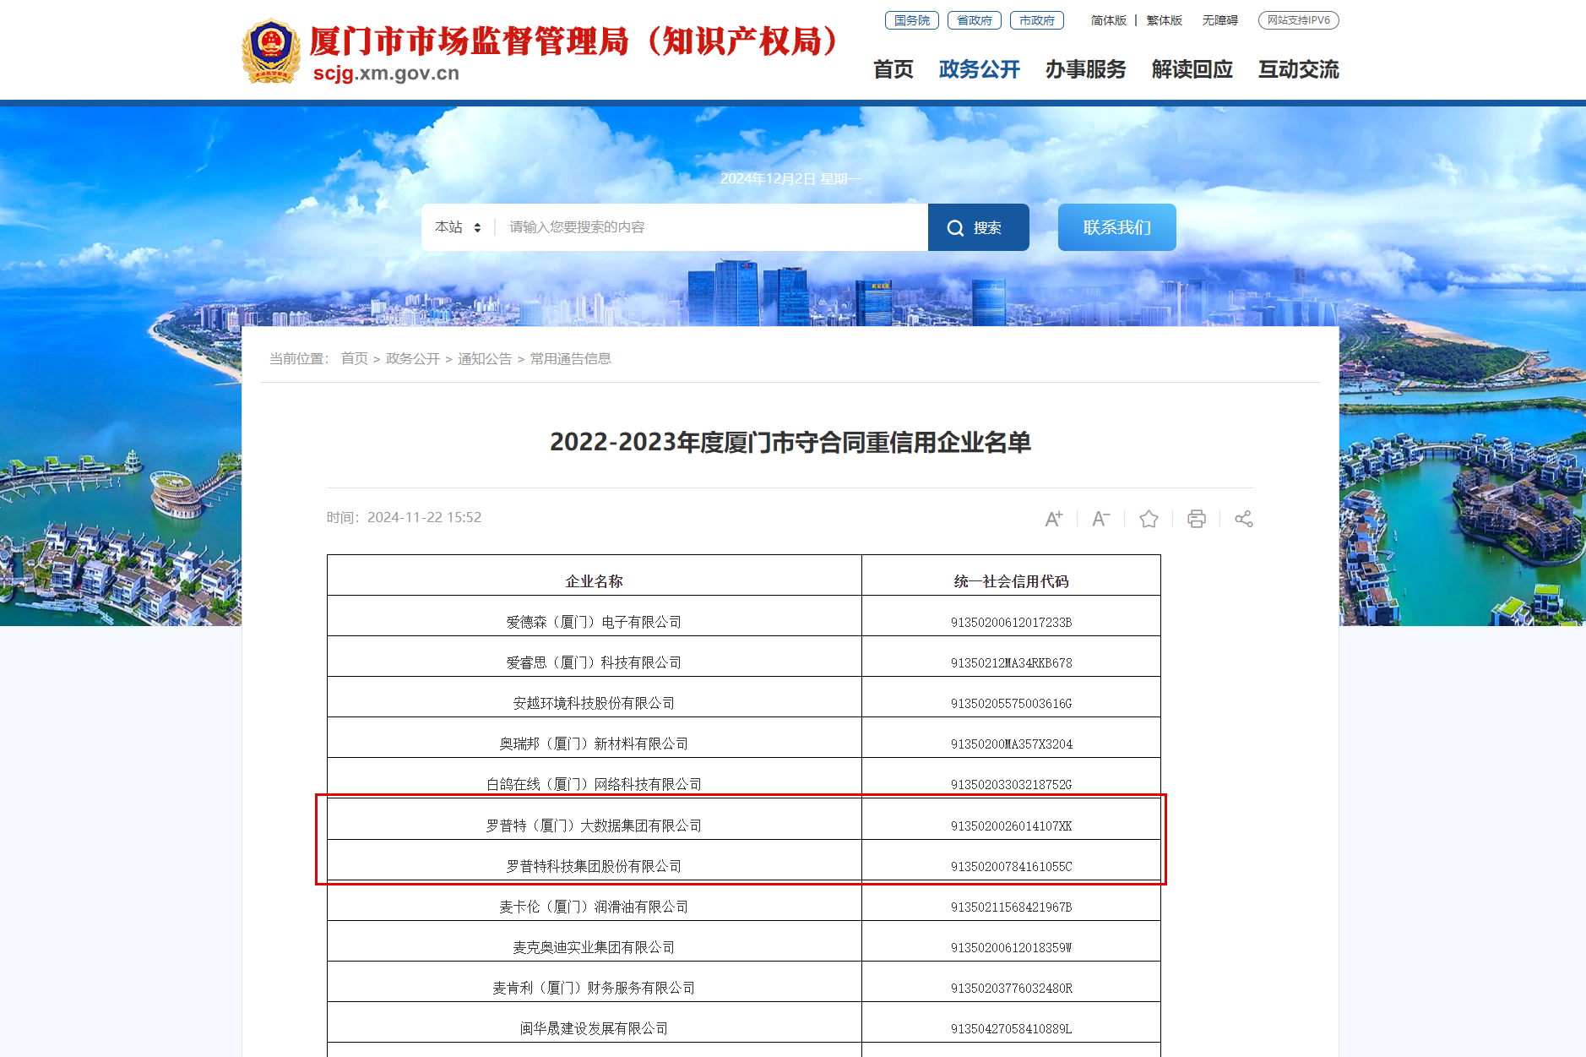Viewport: 1586px width, 1057px height.
Task: Increase font size with A+ icon
Action: click(x=1053, y=519)
